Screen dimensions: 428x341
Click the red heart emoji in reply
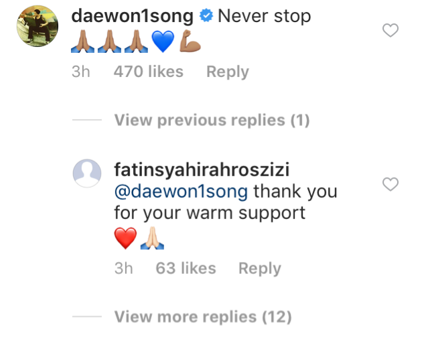coord(125,238)
